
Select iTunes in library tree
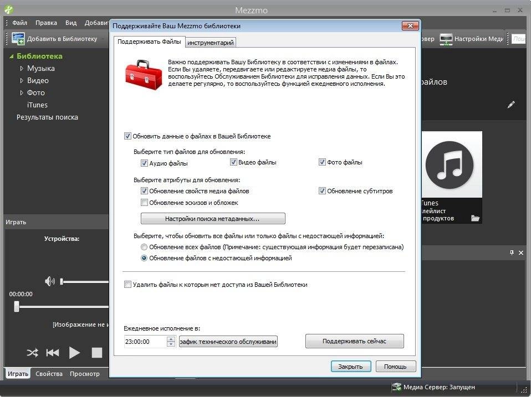pos(37,105)
